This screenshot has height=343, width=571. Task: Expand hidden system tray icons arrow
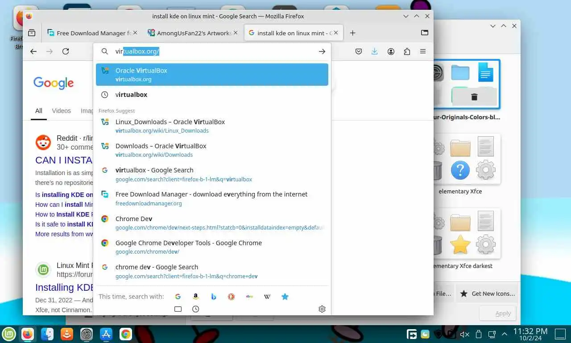(x=505, y=334)
